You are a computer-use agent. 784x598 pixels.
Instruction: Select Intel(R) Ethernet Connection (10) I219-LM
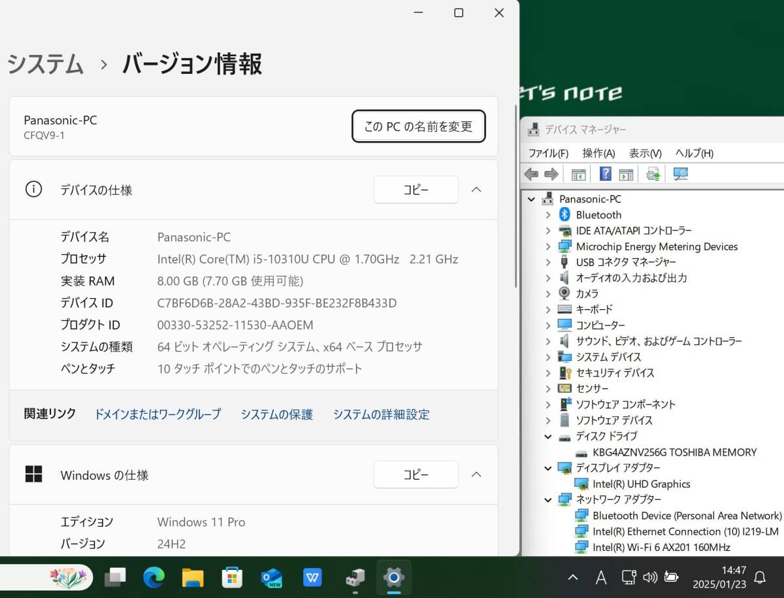(685, 531)
